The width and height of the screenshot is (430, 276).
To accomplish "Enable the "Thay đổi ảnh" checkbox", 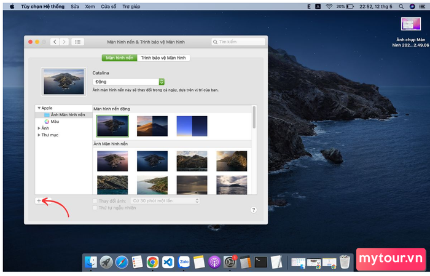I will 95,201.
